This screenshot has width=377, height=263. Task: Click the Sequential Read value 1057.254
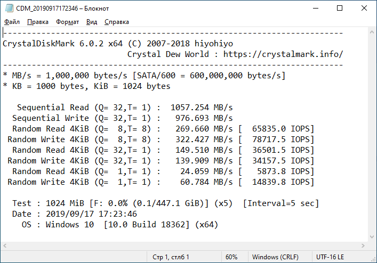pyautogui.click(x=190, y=107)
